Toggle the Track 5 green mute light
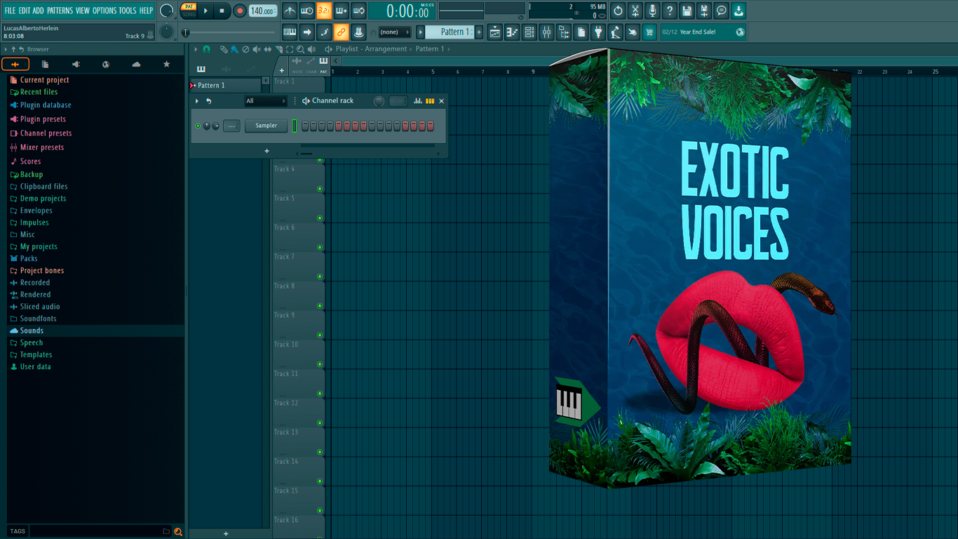The width and height of the screenshot is (958, 539). (x=320, y=218)
